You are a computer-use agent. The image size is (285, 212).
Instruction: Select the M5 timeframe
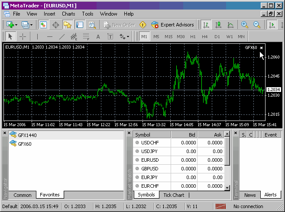pyautogui.click(x=156, y=36)
